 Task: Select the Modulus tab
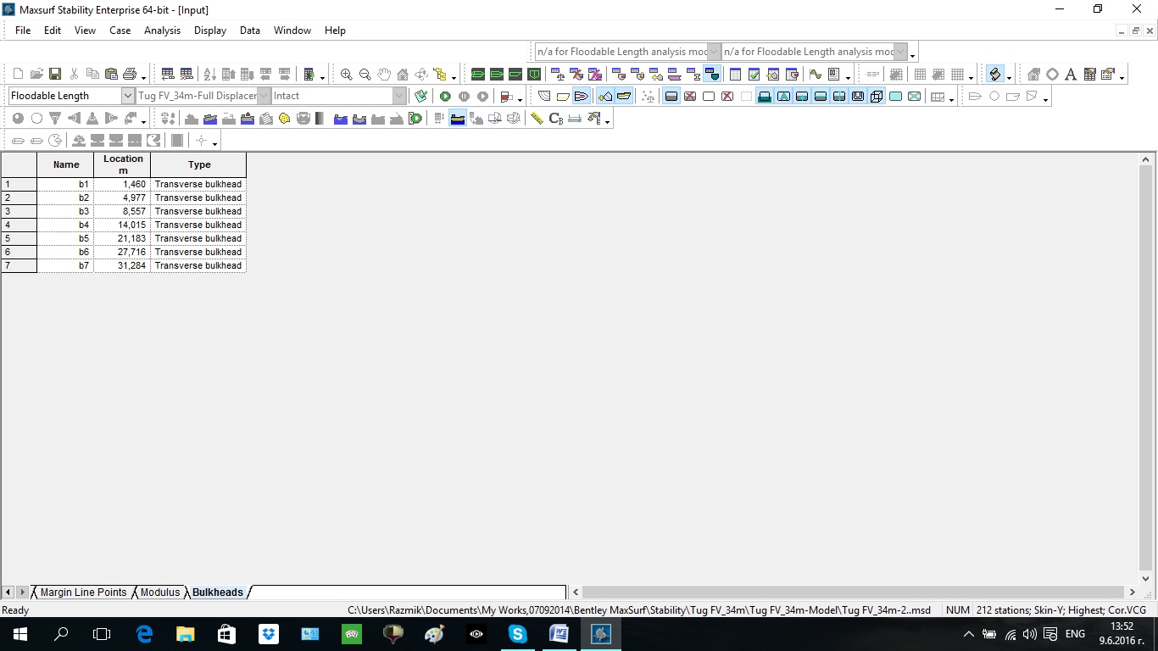coord(160,593)
